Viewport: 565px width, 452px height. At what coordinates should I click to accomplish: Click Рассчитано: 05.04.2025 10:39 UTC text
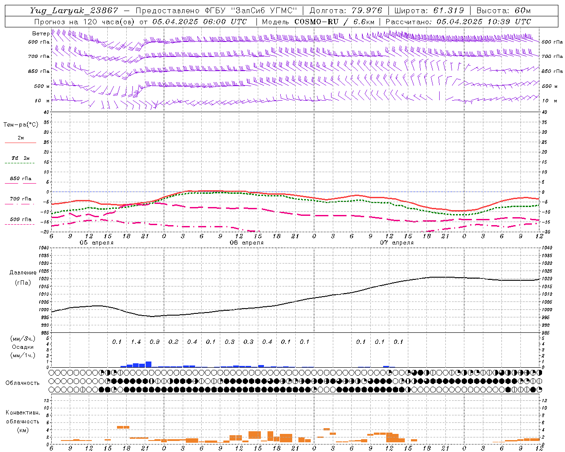click(x=458, y=22)
